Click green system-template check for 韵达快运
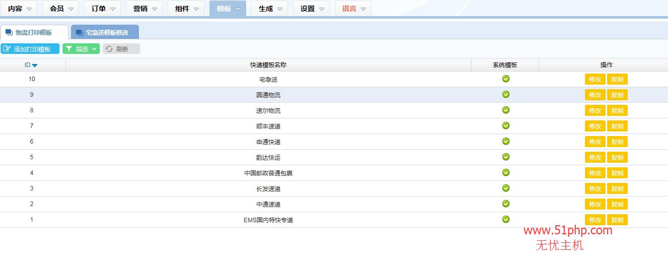The height and width of the screenshot is (259, 668). click(x=506, y=157)
